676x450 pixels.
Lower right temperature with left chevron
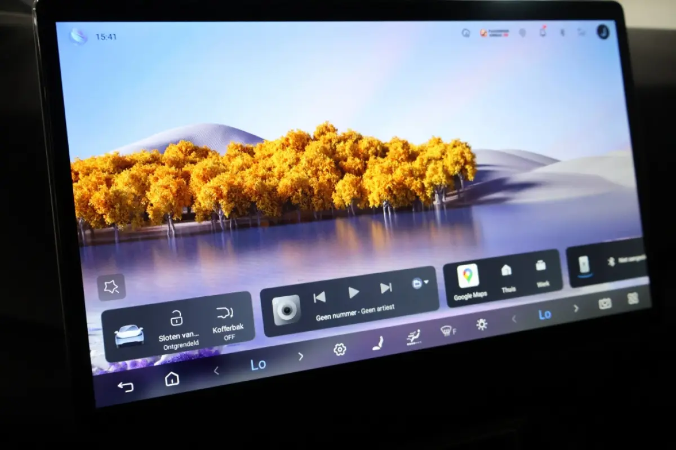[x=514, y=319]
